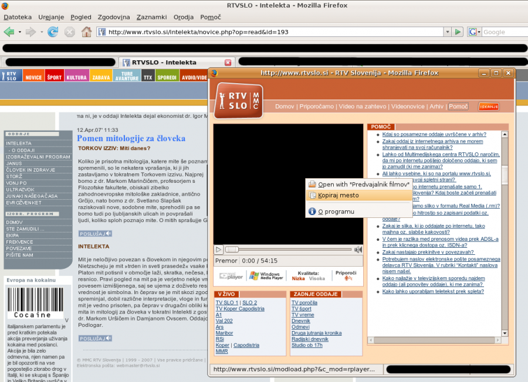Click down arrow of help list scrollbar
The image size is (528, 382).
click(x=505, y=333)
